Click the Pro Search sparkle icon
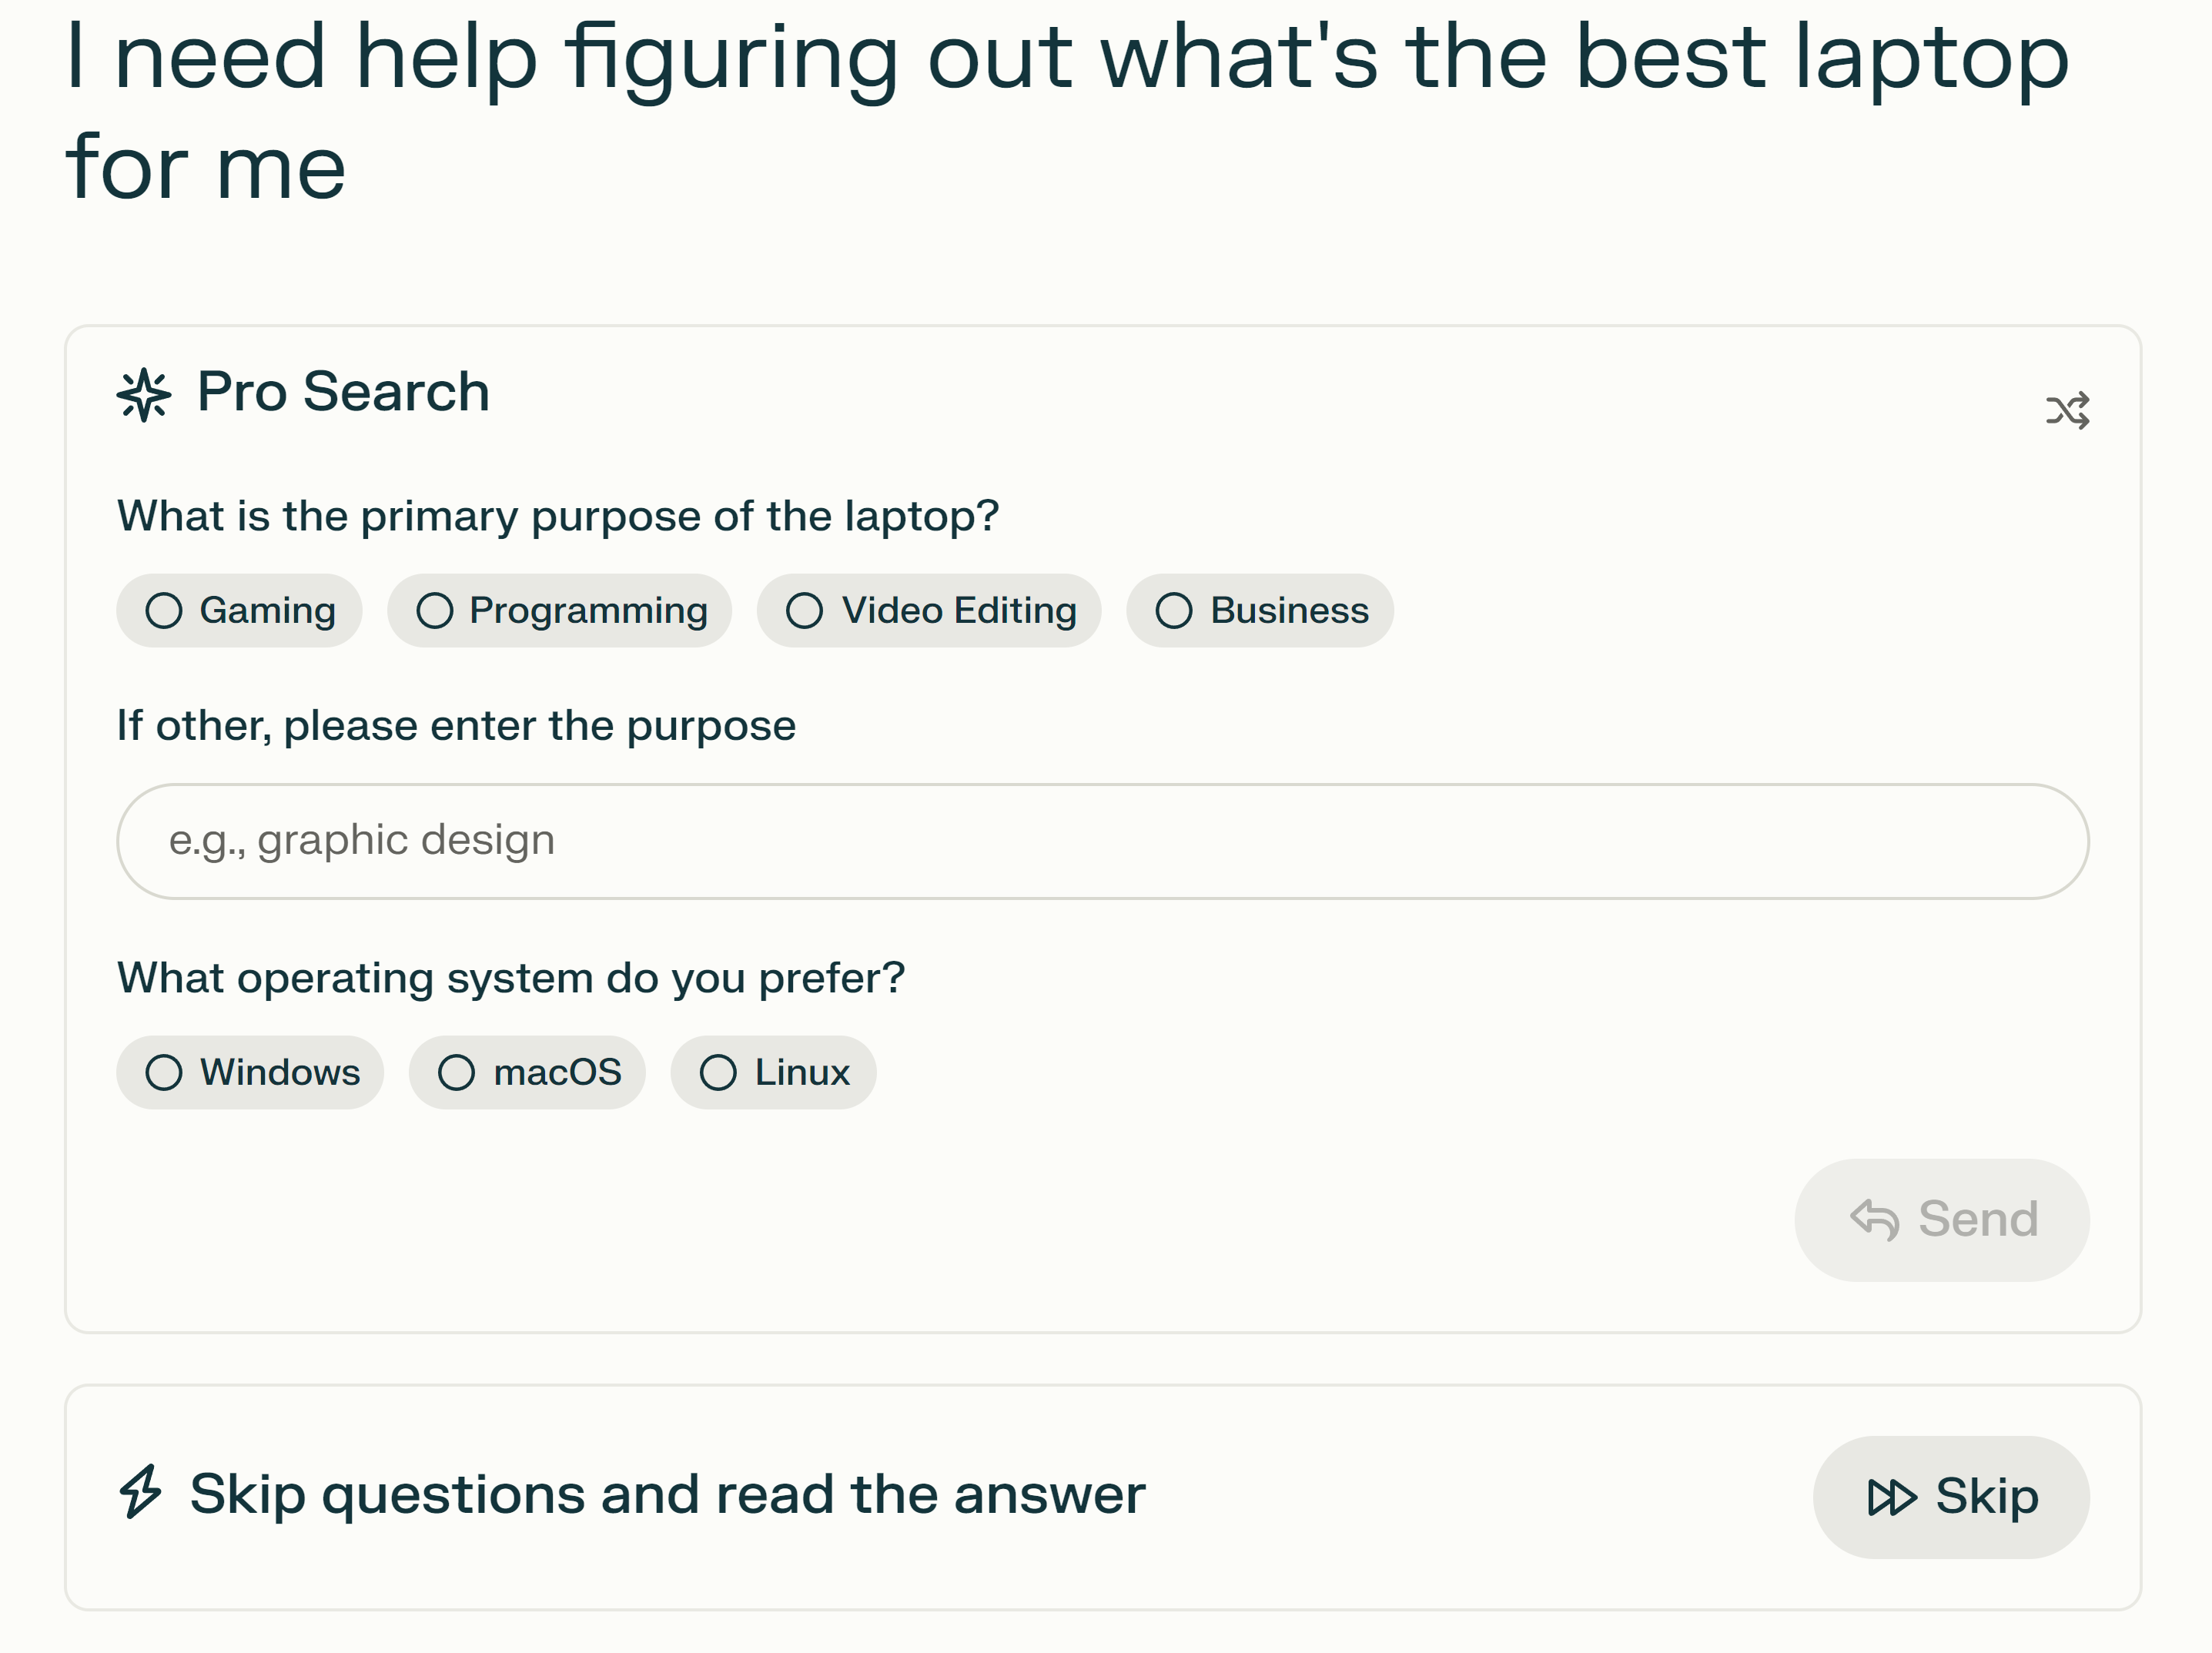 pos(144,394)
